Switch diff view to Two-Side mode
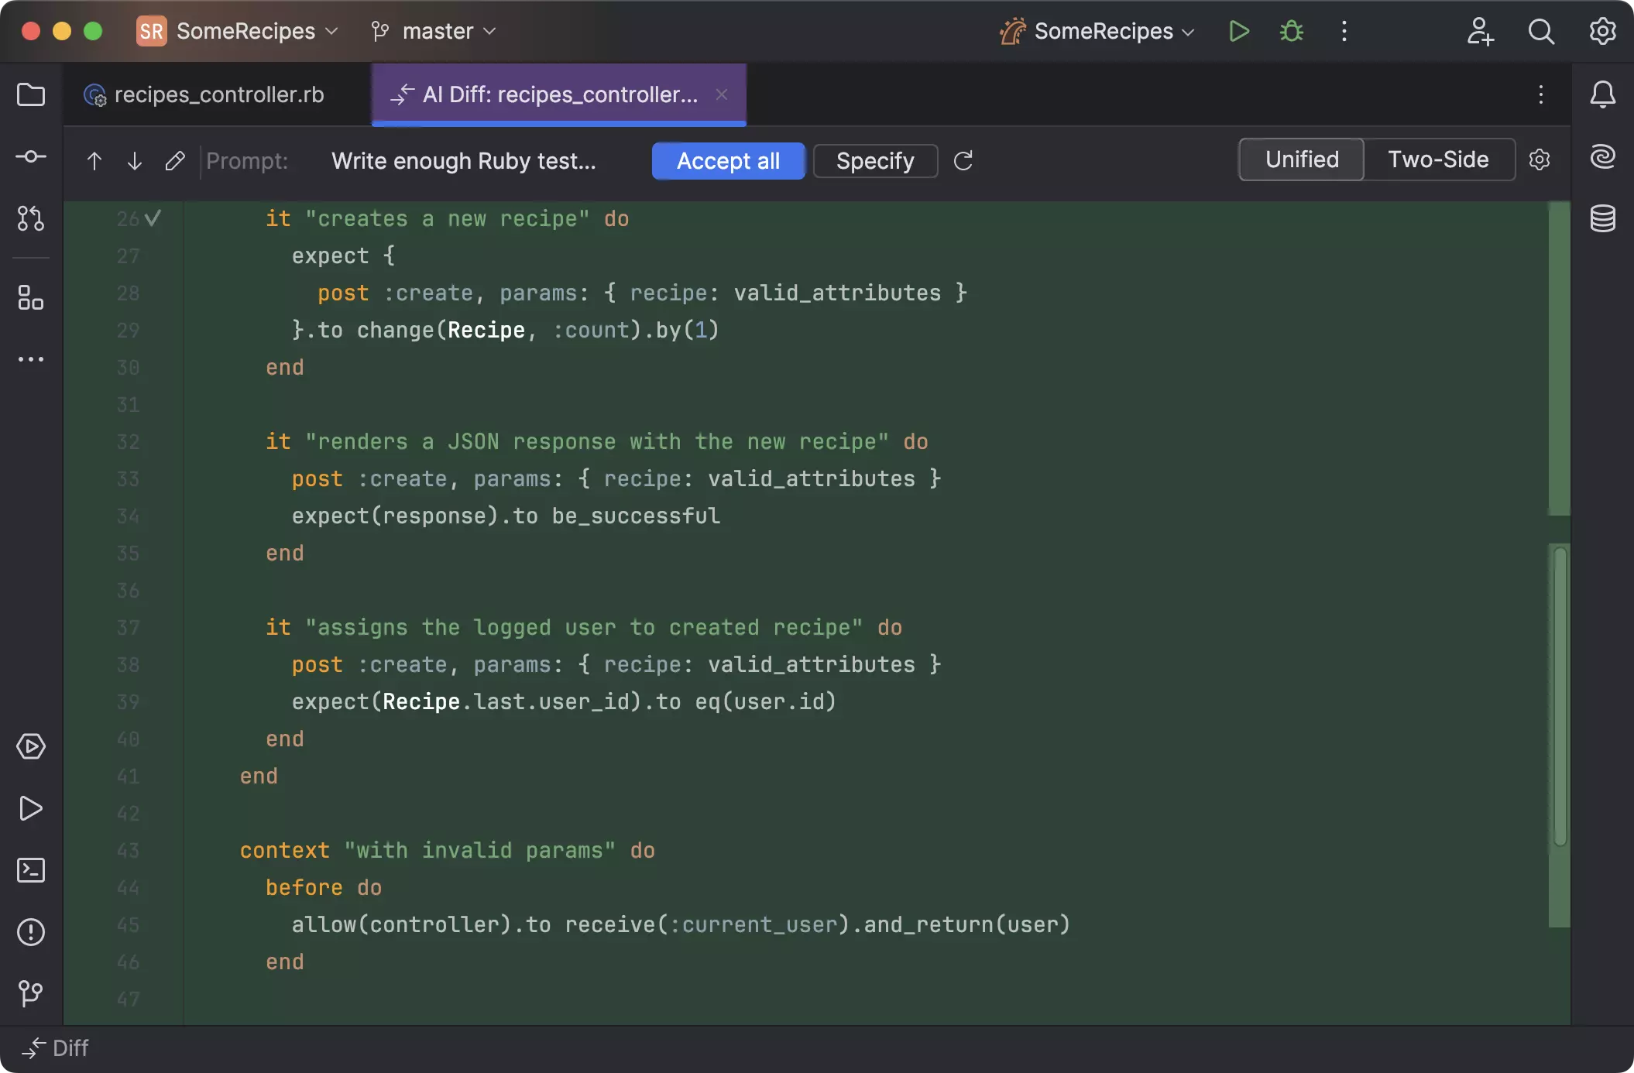Screen dimensions: 1634x1073 pos(1439,159)
